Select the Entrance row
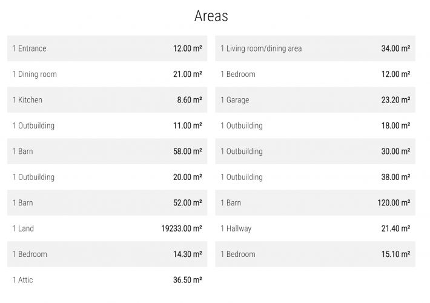430x303 pixels. click(107, 48)
